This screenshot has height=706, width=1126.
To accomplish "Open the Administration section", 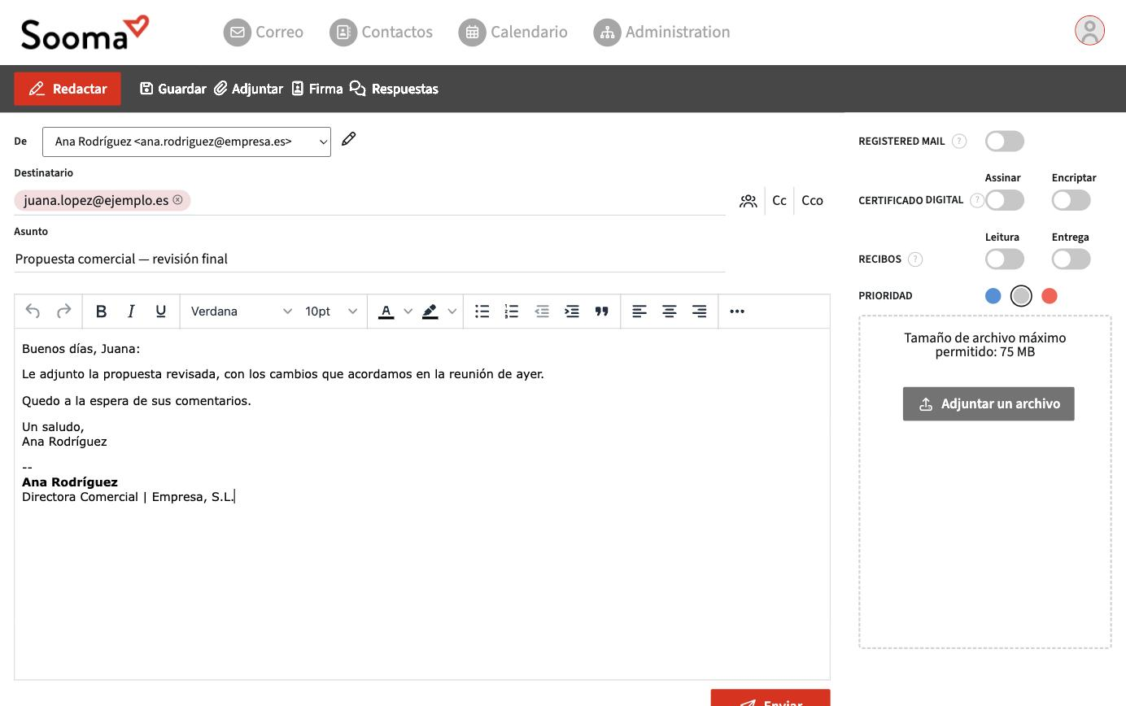I will click(661, 32).
